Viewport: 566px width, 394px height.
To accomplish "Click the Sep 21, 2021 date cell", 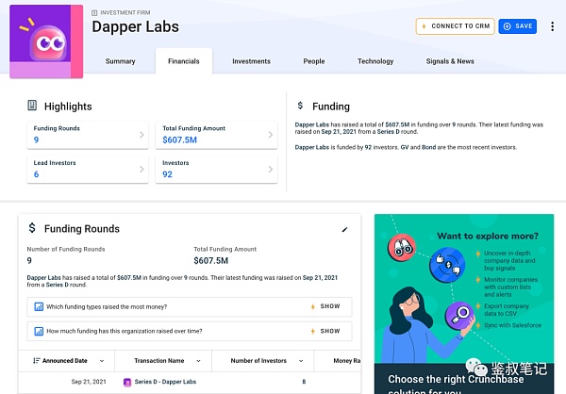I will pyautogui.click(x=89, y=382).
